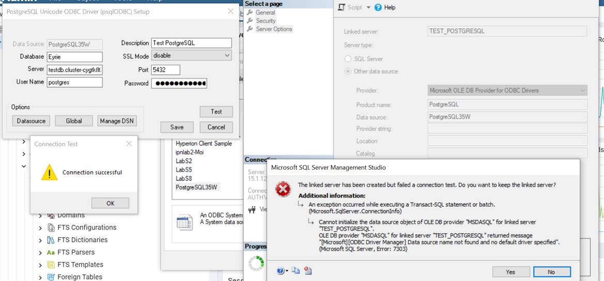Click the show technical details icon

click(x=308, y=271)
